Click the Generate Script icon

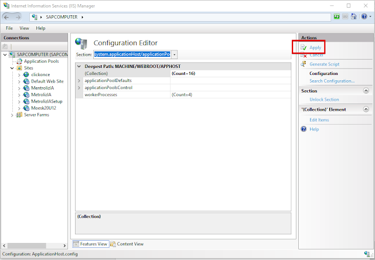pos(304,64)
